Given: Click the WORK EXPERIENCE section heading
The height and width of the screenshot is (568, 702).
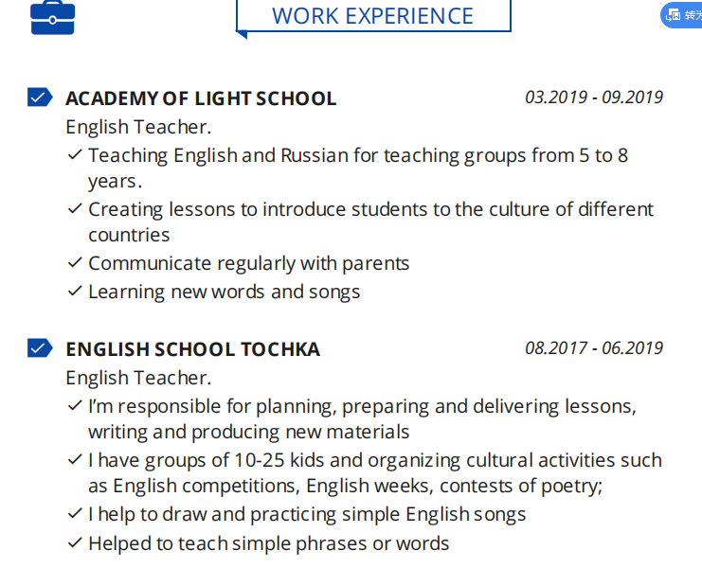Looking at the screenshot, I should 372,16.
